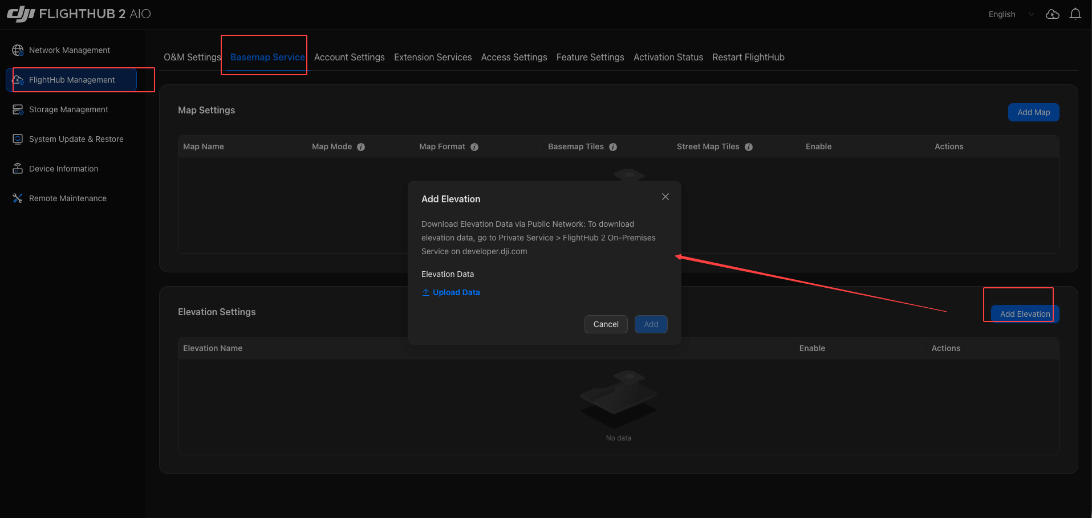
Task: Click the DJI FlightHub 2 AIO logo
Action: [x=79, y=14]
